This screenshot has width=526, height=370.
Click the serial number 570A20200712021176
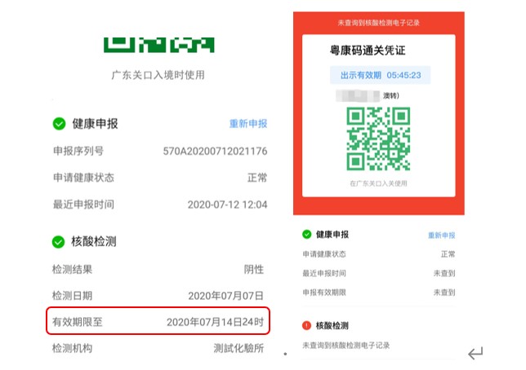pos(215,151)
